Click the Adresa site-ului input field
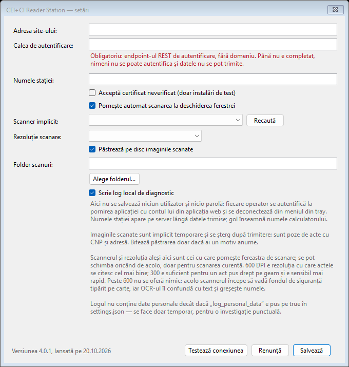 pos(213,29)
